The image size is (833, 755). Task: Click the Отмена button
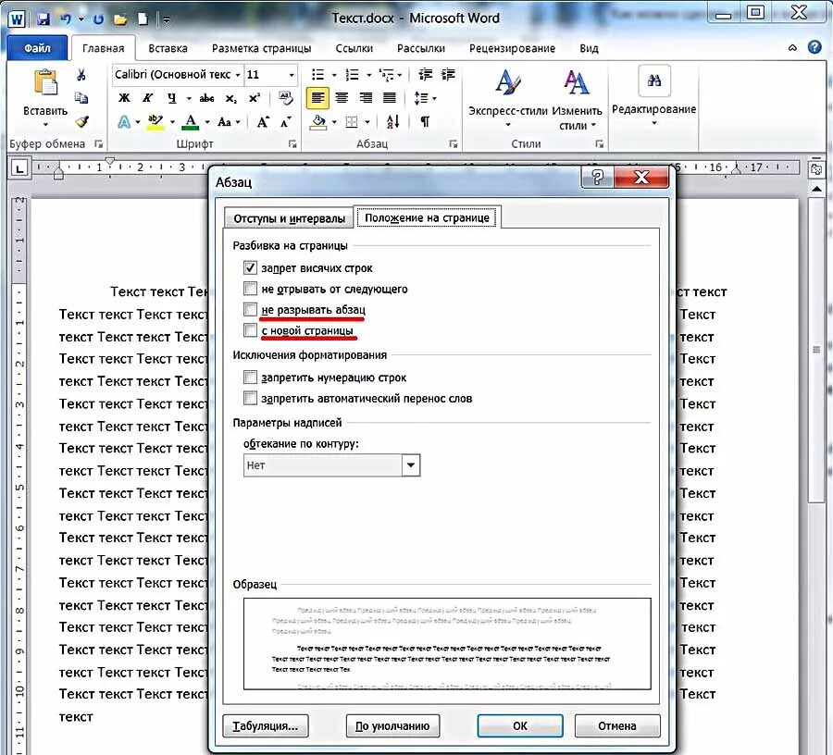point(616,725)
